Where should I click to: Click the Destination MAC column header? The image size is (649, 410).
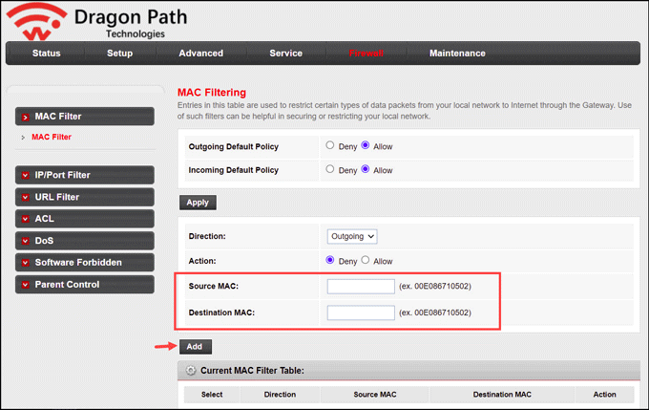pos(502,395)
